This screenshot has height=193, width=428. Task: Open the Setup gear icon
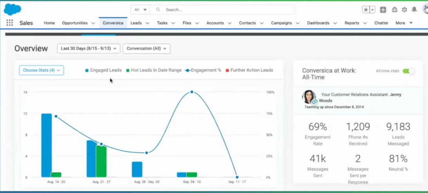pyautogui.click(x=405, y=10)
